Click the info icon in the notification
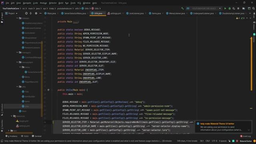Screen dimensions: 256x144 tap(198, 124)
